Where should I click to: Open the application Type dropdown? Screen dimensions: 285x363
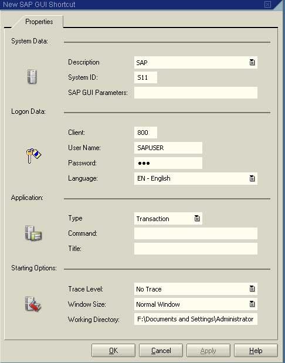[197, 218]
